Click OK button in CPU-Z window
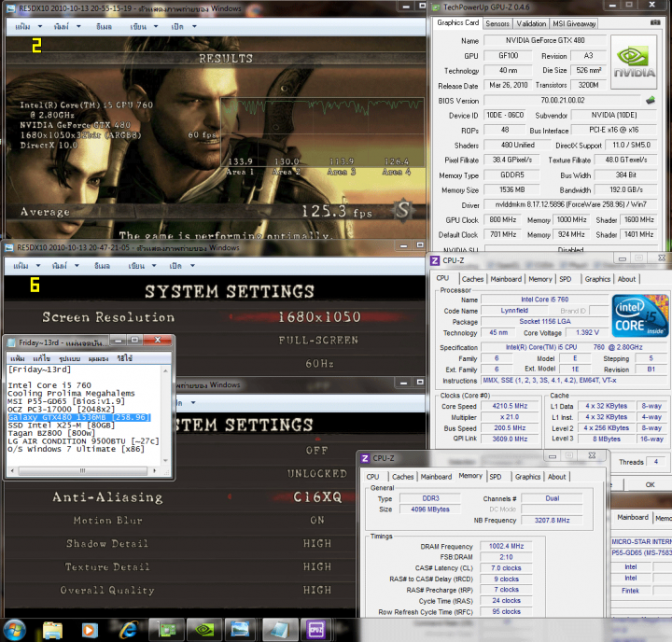 [x=650, y=484]
